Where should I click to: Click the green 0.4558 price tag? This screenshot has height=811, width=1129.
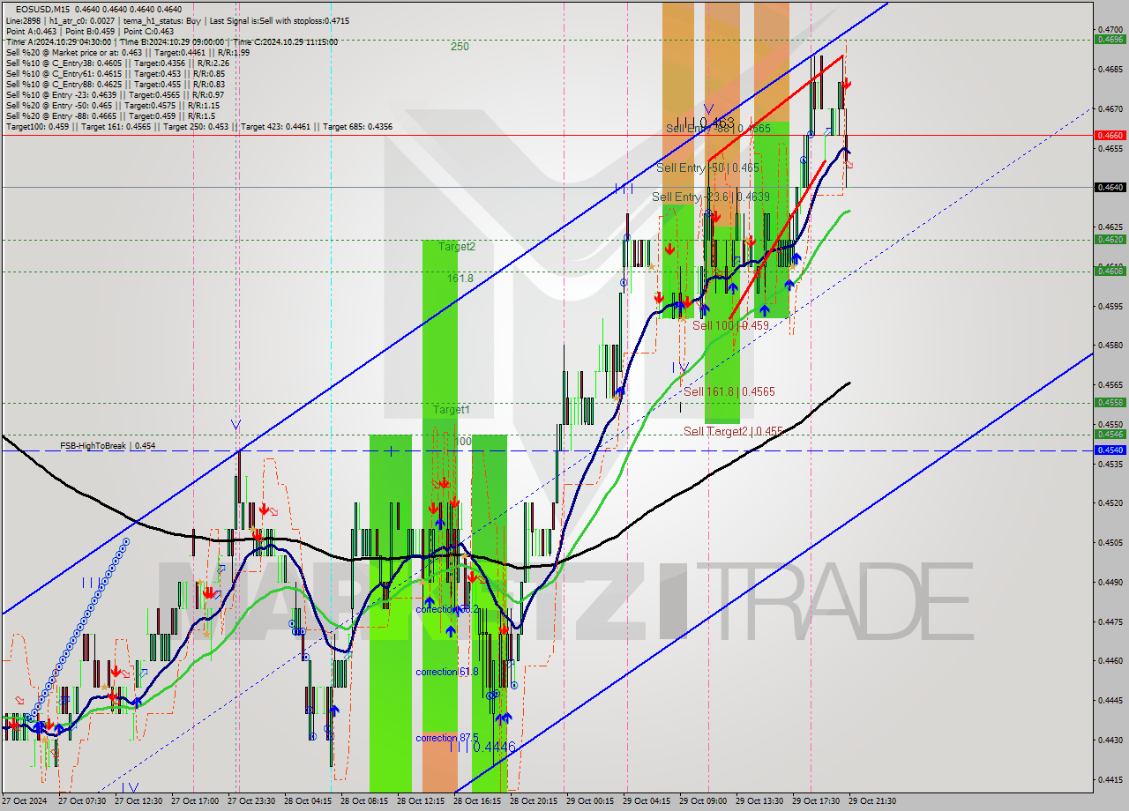pos(1110,402)
